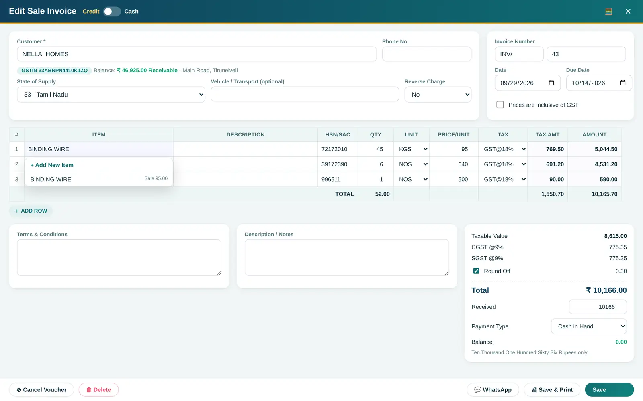Select BINDING WIRE Sale 95.00 suggestion
Image resolution: width=643 pixels, height=401 pixels.
click(x=99, y=179)
